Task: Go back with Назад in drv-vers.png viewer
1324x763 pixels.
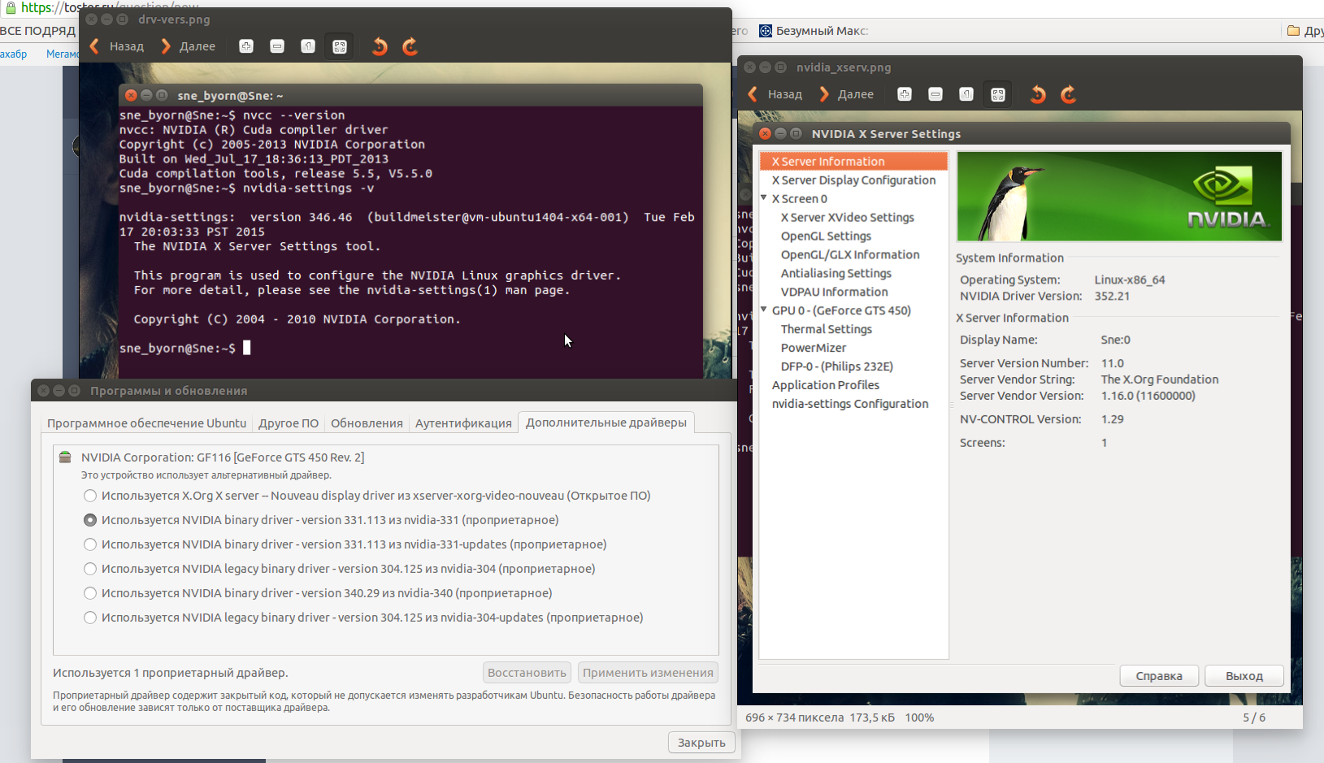Action: click(116, 46)
